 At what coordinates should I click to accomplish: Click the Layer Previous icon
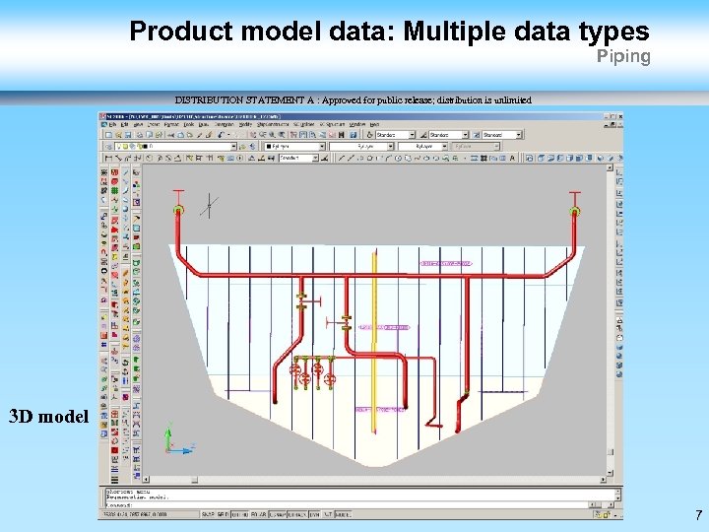pyautogui.click(x=252, y=147)
